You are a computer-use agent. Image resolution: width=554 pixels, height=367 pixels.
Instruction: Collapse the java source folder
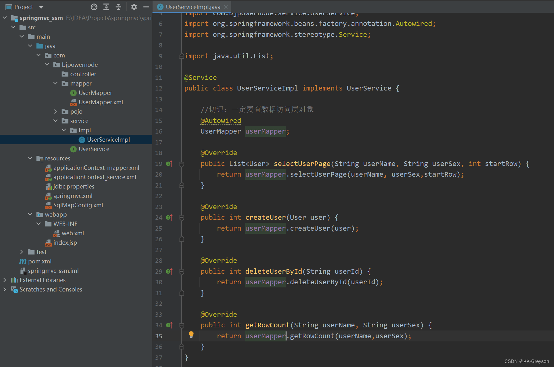point(30,46)
